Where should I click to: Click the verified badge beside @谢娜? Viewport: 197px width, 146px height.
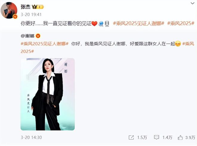pos(38,36)
